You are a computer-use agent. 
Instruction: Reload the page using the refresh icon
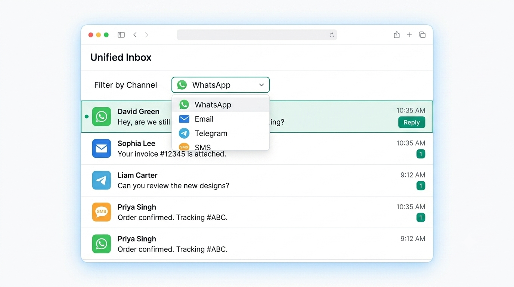tap(332, 35)
